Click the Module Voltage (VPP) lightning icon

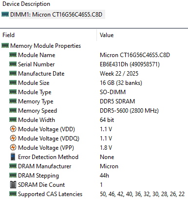click(13, 148)
